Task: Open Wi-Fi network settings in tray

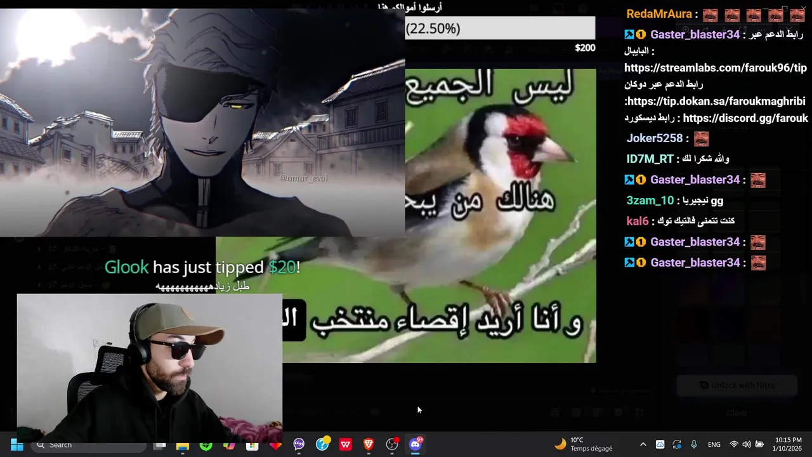Action: [x=734, y=445]
